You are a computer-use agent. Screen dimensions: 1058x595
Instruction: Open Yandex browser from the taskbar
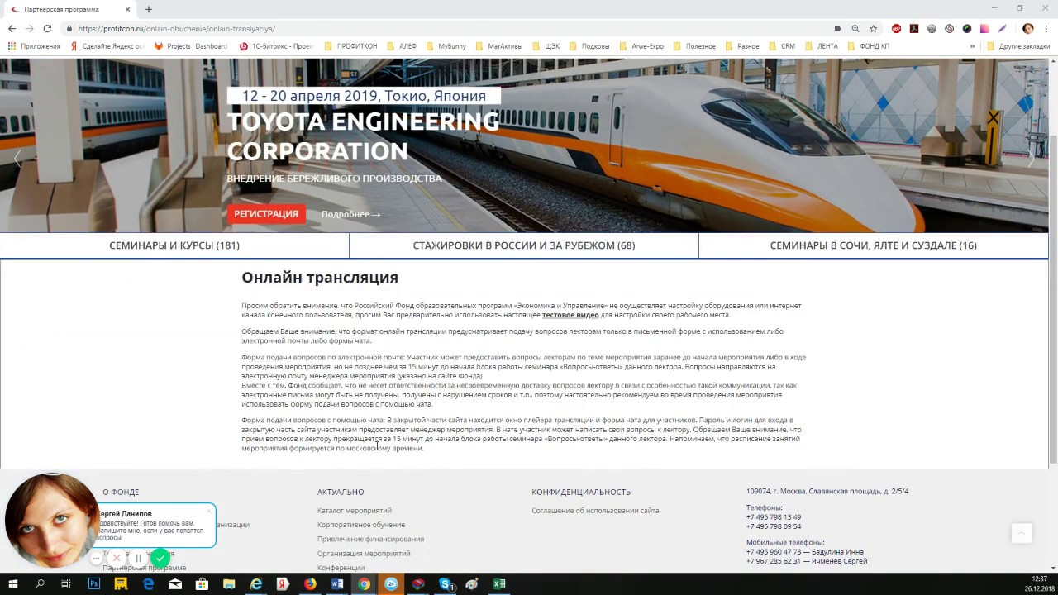click(x=283, y=584)
